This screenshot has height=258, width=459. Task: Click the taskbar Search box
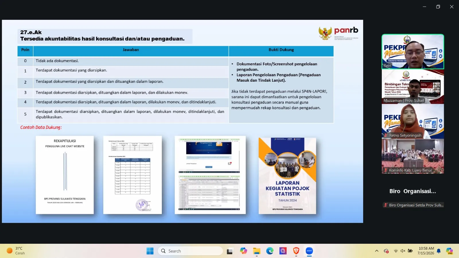coord(190,251)
